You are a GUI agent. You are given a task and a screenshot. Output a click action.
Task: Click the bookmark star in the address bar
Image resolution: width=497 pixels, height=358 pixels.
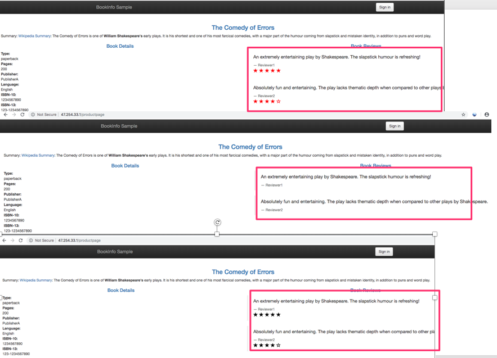coord(463,115)
